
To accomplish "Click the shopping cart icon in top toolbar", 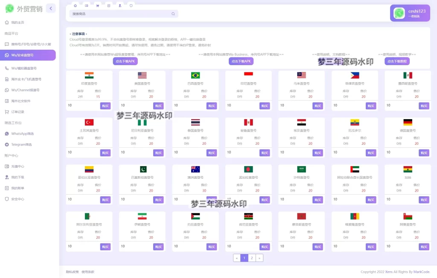I will [x=98, y=6].
